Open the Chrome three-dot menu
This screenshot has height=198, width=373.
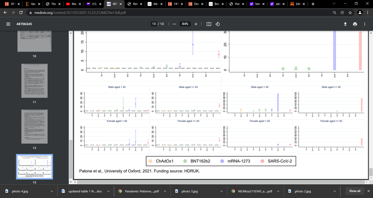click(x=368, y=13)
